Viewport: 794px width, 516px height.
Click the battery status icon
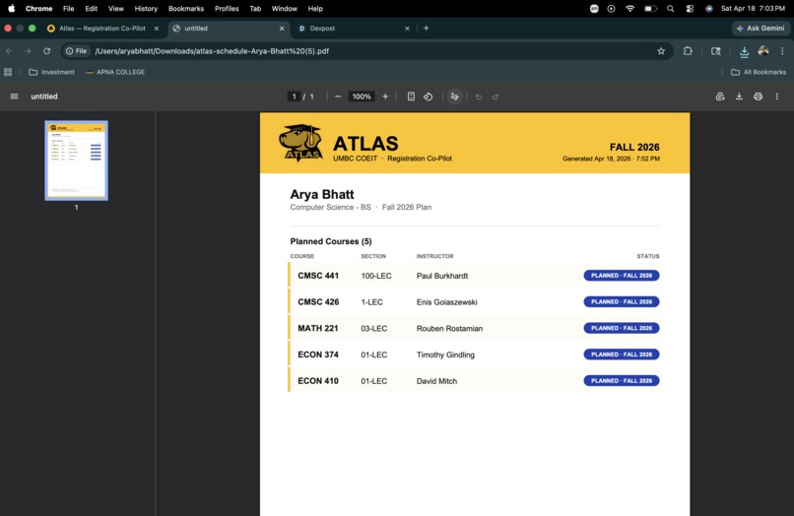651,9
